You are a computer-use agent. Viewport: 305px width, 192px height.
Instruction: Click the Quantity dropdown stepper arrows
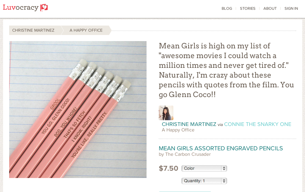click(224, 181)
